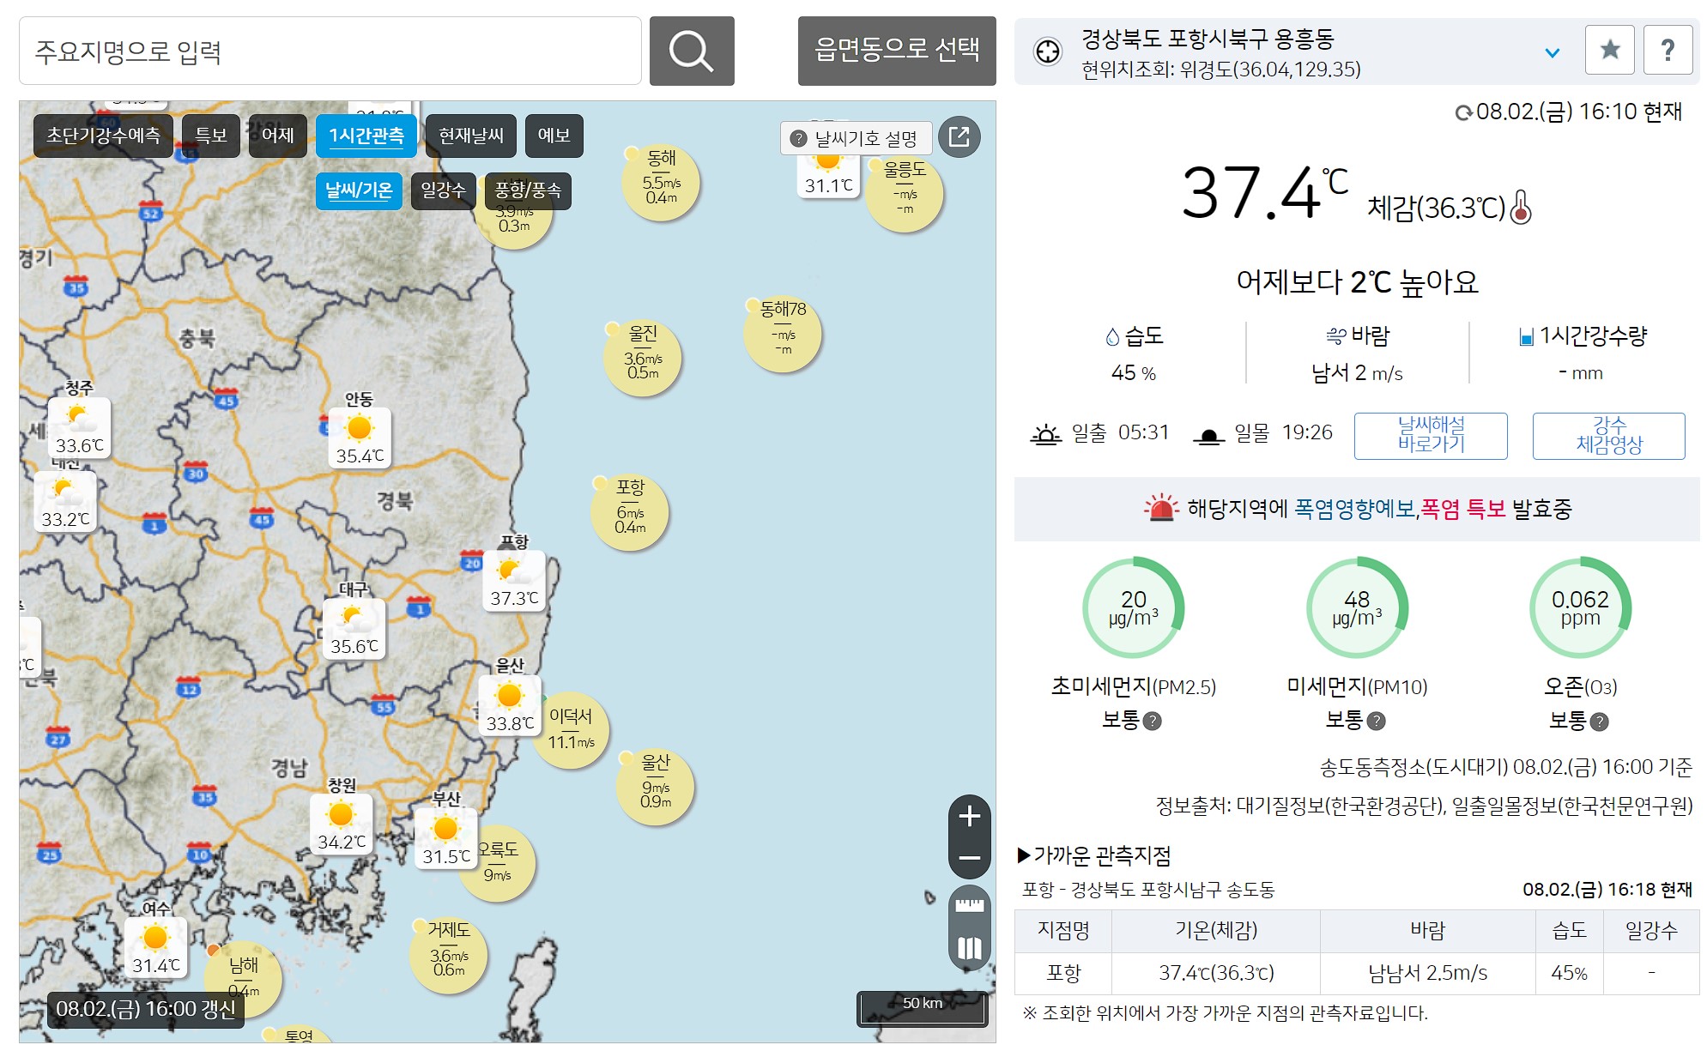The width and height of the screenshot is (1707, 1063).
Task: Switch to the 초단기강수예측 tab
Action: 103,136
